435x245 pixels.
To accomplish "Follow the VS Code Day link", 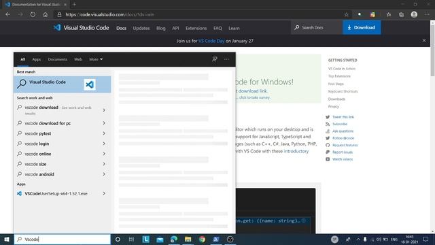I will (211, 41).
